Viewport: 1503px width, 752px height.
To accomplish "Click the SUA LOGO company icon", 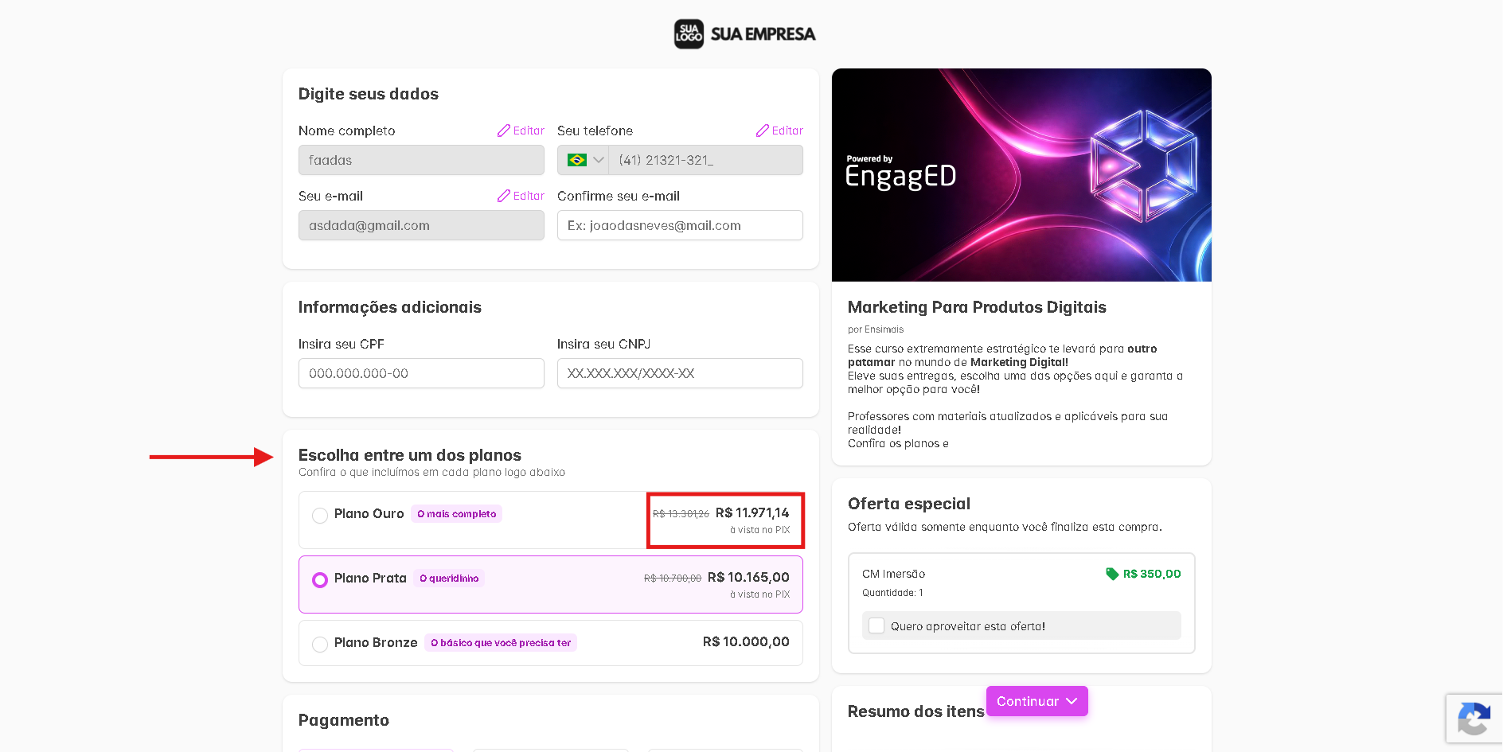I will point(689,34).
